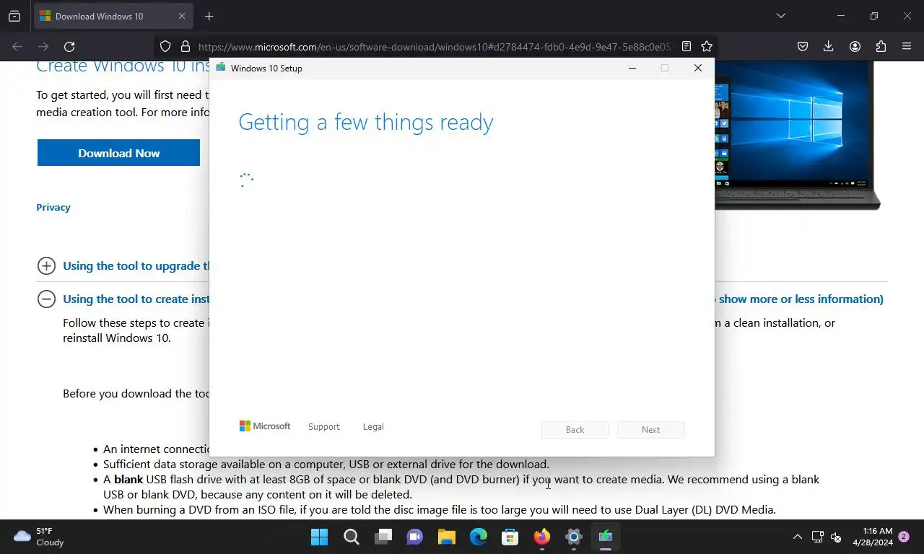Open Microsoft Store from the taskbar
This screenshot has height=554, width=924.
pyautogui.click(x=510, y=537)
